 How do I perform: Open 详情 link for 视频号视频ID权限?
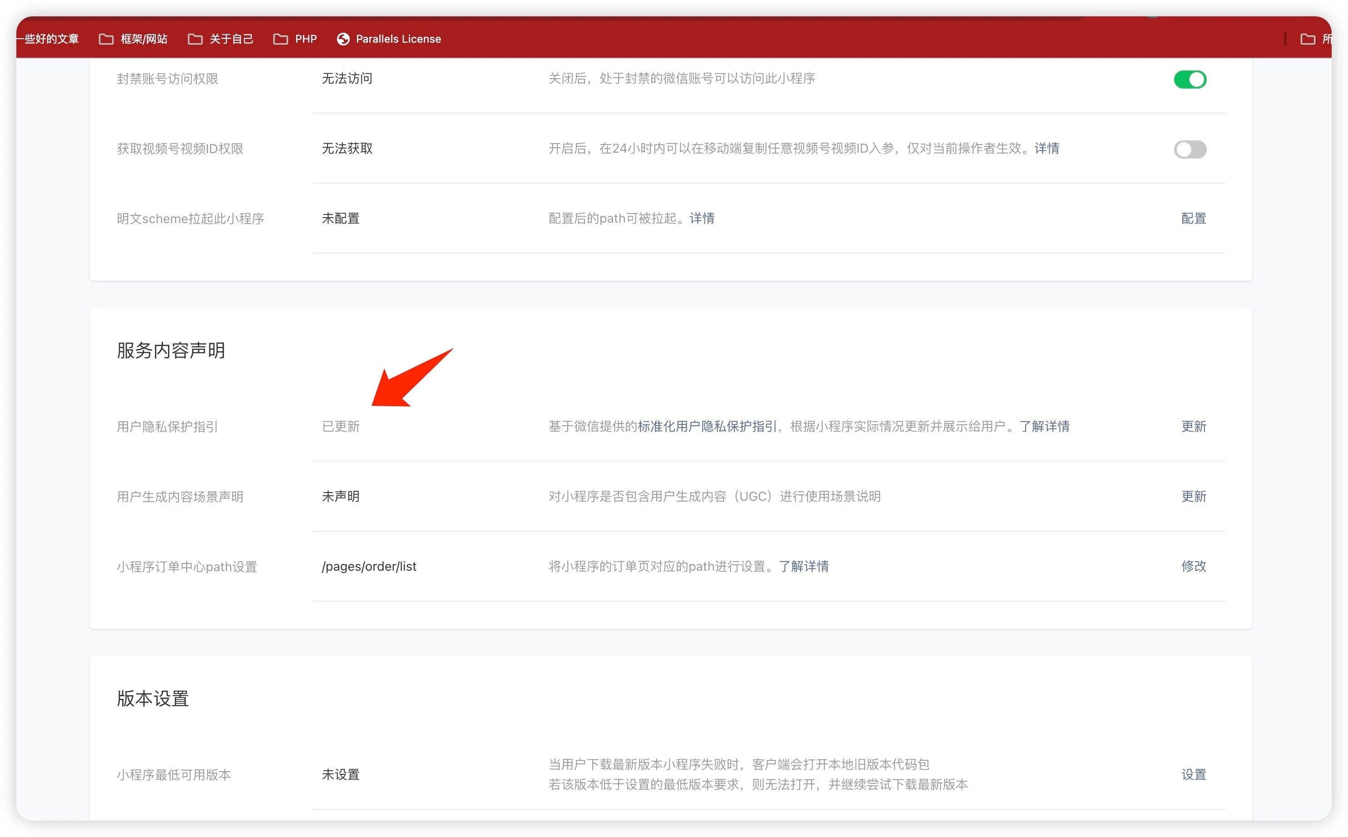[1046, 148]
